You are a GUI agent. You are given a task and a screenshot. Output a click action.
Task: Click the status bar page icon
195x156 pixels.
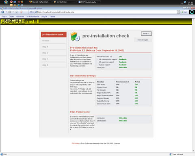[x=2, y=154]
